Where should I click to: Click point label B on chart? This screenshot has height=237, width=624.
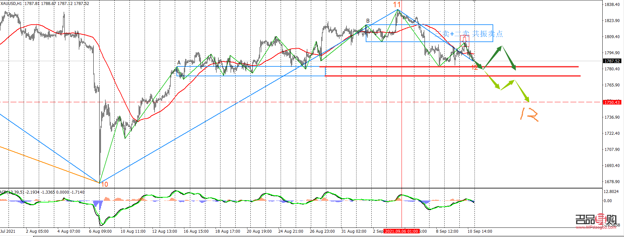(368, 21)
